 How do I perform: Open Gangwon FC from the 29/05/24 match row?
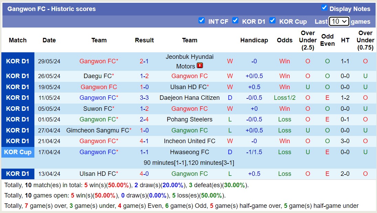[x=98, y=61]
